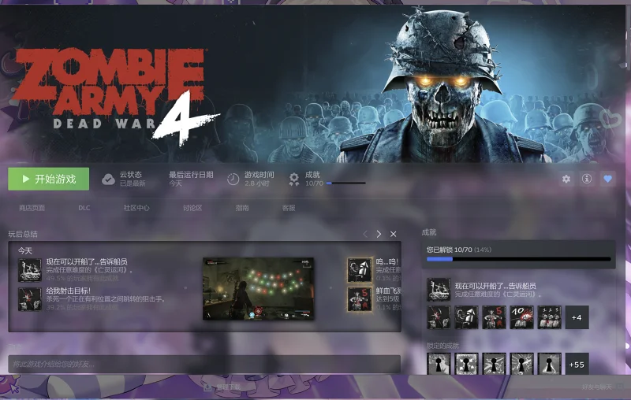Click the green 开始游戏 play button
The image size is (631, 400).
coord(49,179)
